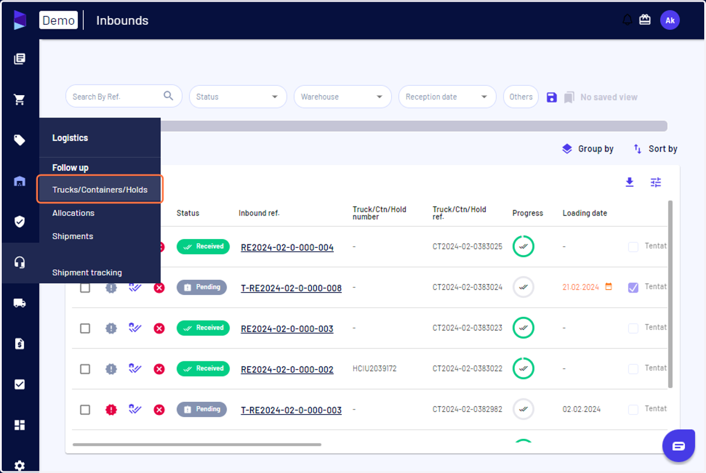Image resolution: width=706 pixels, height=473 pixels.
Task: Click the double-check icon for RE2024-02-0-000-003
Action: (x=135, y=328)
